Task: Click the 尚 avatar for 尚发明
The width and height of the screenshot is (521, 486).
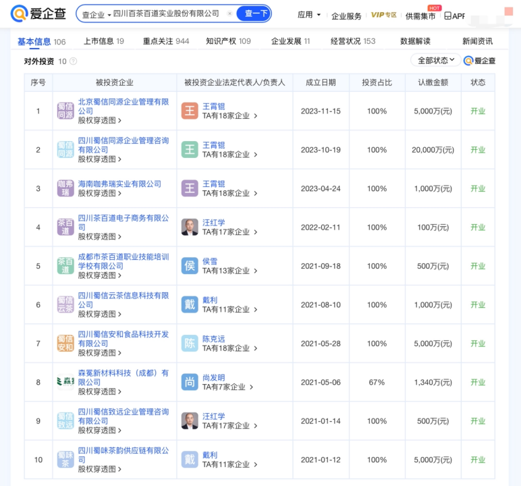Action: click(190, 382)
